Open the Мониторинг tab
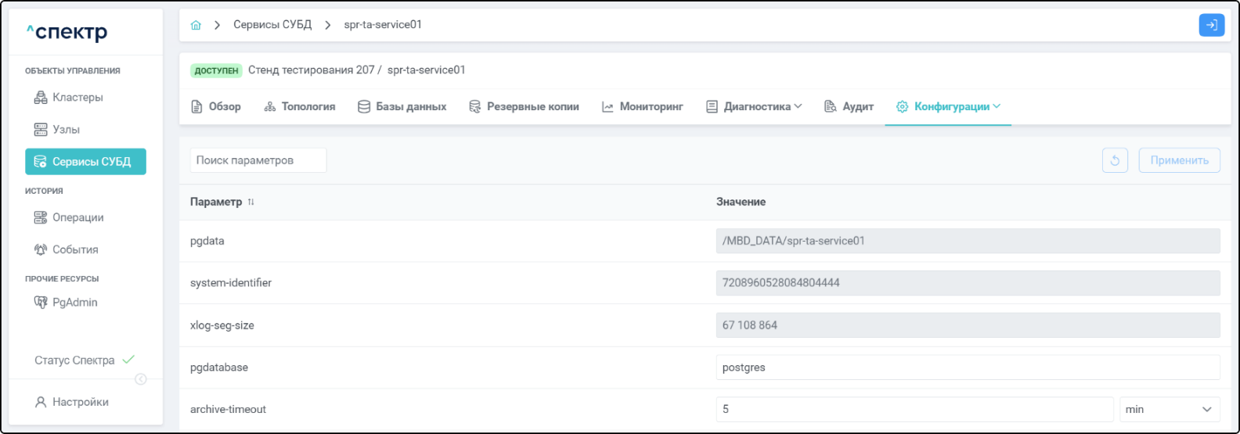This screenshot has width=1240, height=434. pyautogui.click(x=643, y=107)
